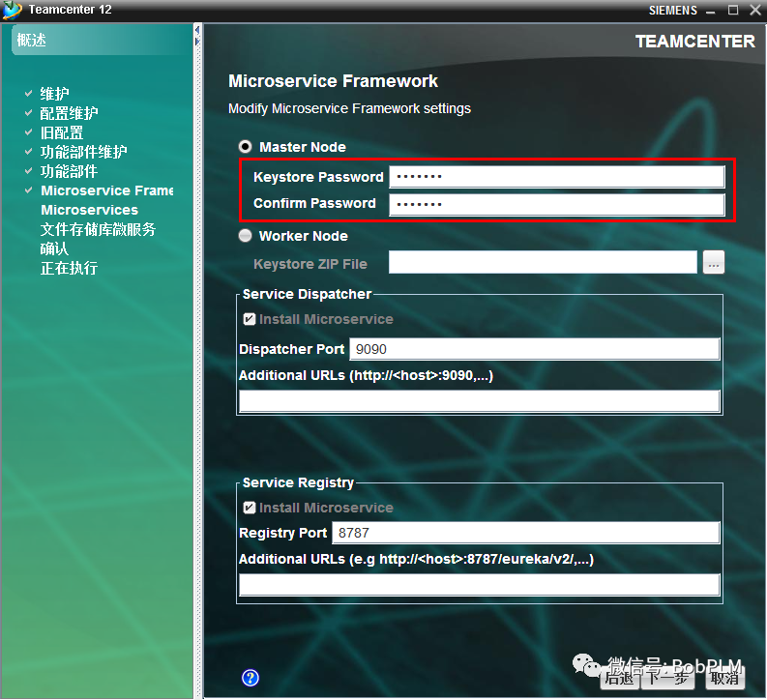
Task: Click the Service Dispatcher Additional URLs field
Action: [480, 402]
